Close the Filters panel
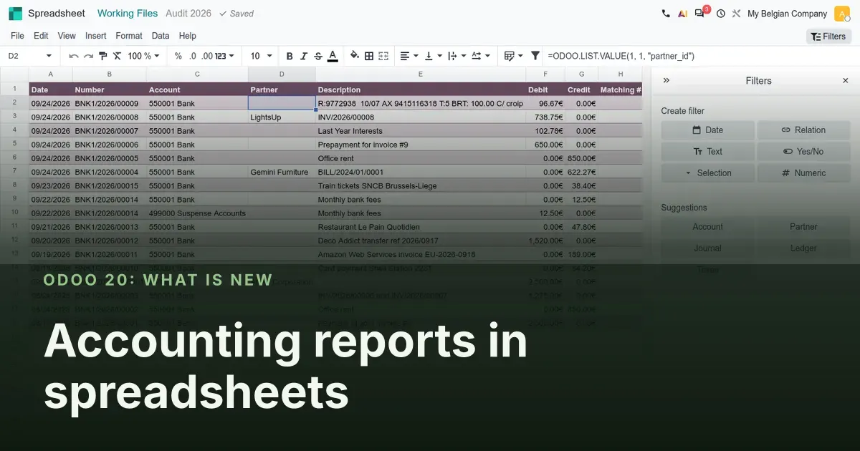This screenshot has height=451, width=860. (x=845, y=81)
